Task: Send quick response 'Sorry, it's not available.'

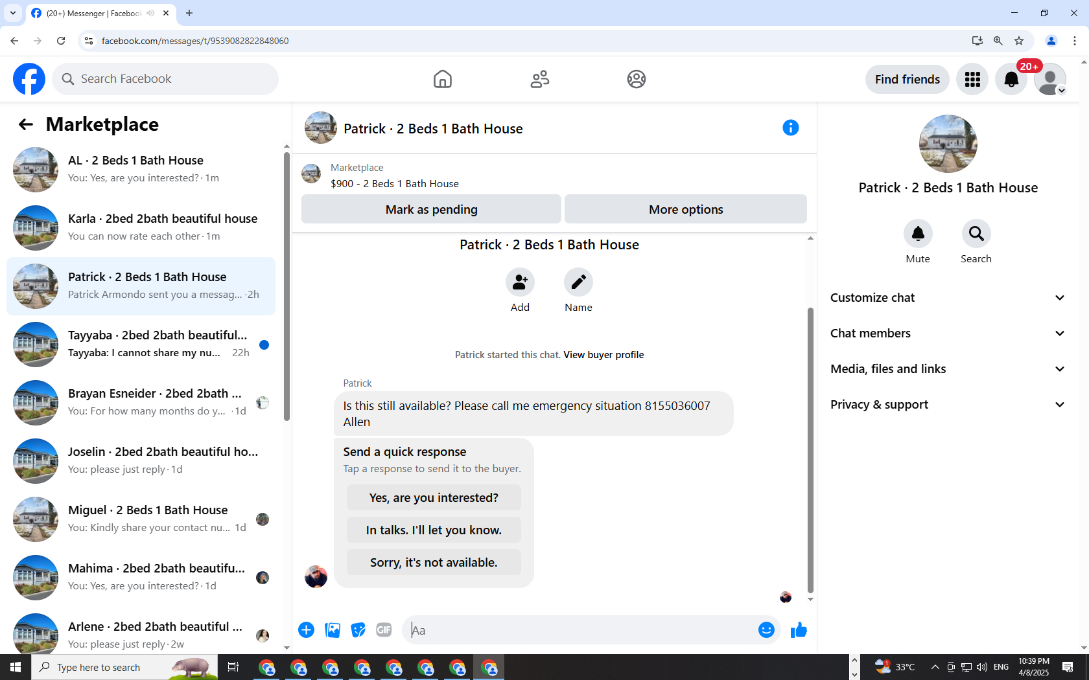Action: [x=434, y=563]
